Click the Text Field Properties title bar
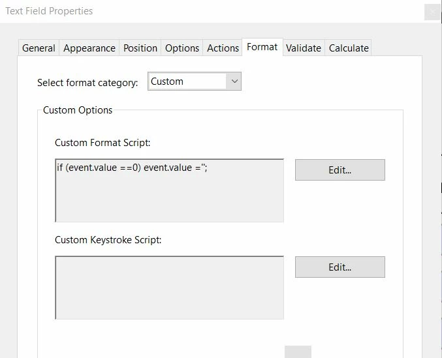442x358 pixels. click(x=196, y=11)
